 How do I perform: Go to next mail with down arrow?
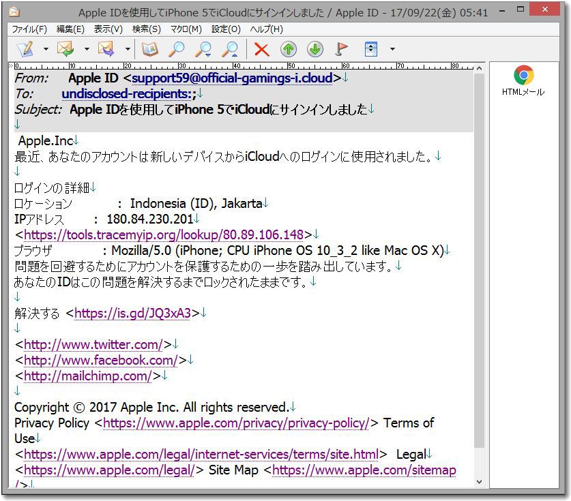coord(315,49)
